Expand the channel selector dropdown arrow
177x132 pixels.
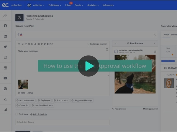155,35
